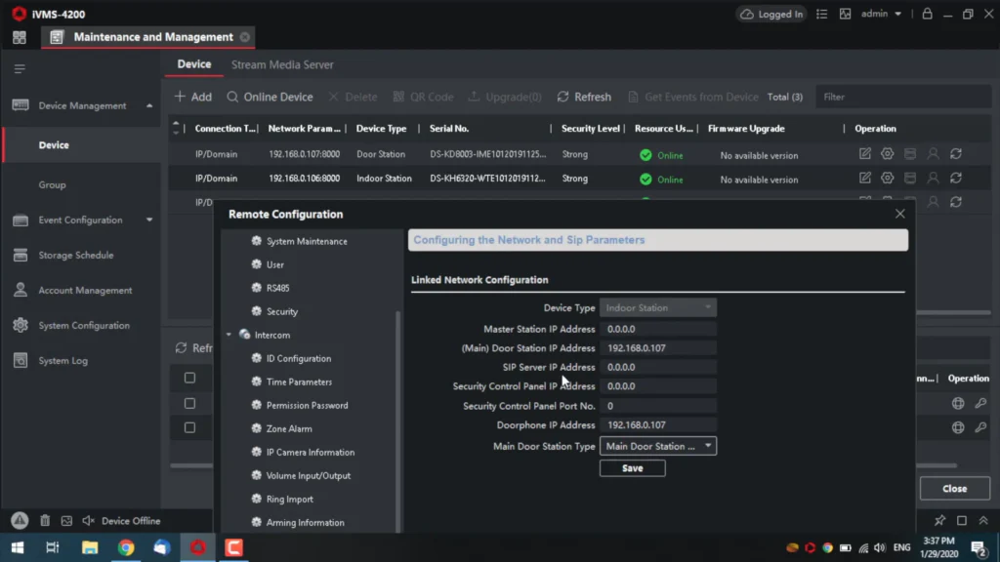
Task: Show online users for Indoor Station row
Action: click(933, 179)
